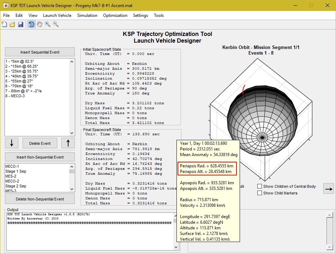Viewport: 336px width, 254px height.
Task: Click the non-sequential list scrollbar thumb
Action: click(72, 171)
